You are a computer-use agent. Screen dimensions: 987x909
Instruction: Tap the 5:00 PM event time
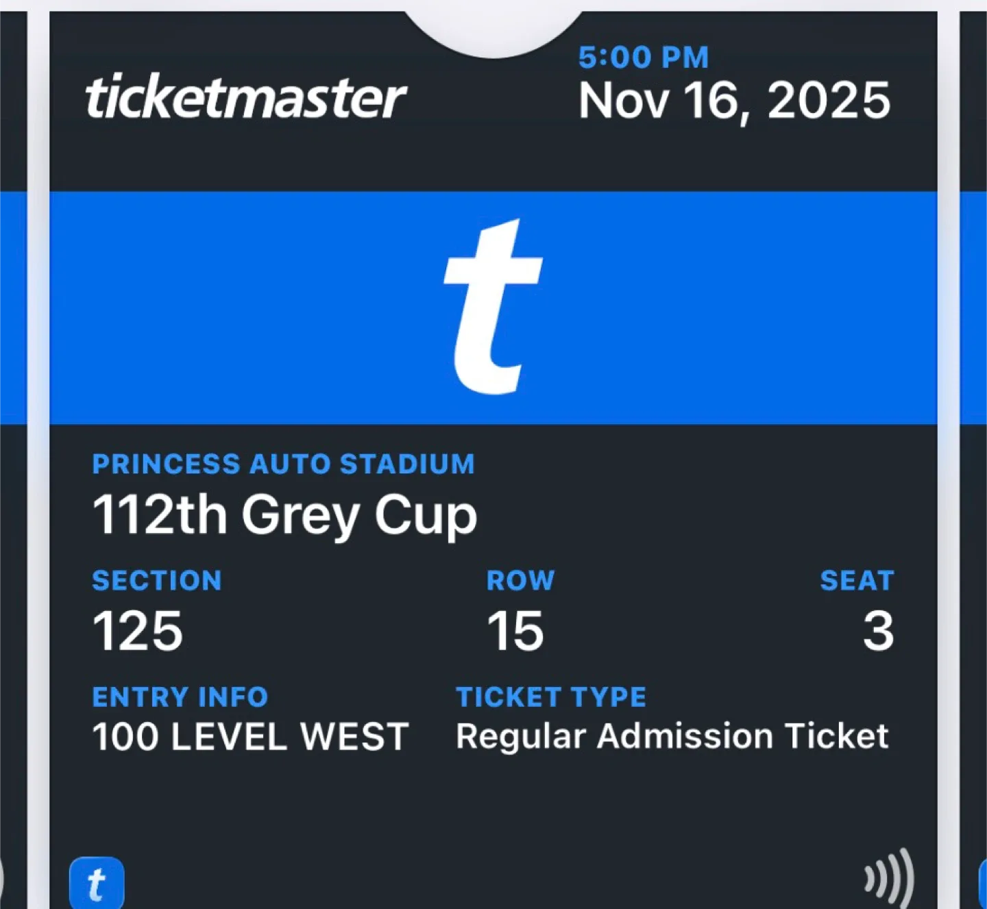tap(643, 57)
